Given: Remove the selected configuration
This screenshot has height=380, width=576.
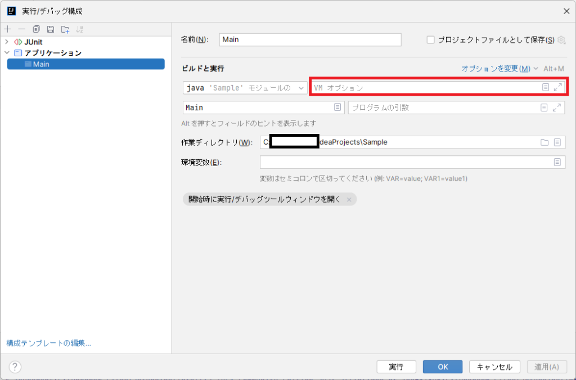Looking at the screenshot, I should (21, 29).
